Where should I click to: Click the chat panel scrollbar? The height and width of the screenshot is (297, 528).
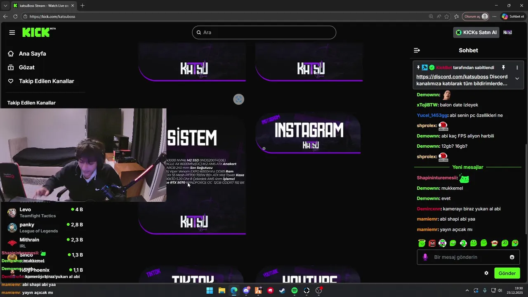click(x=525, y=189)
